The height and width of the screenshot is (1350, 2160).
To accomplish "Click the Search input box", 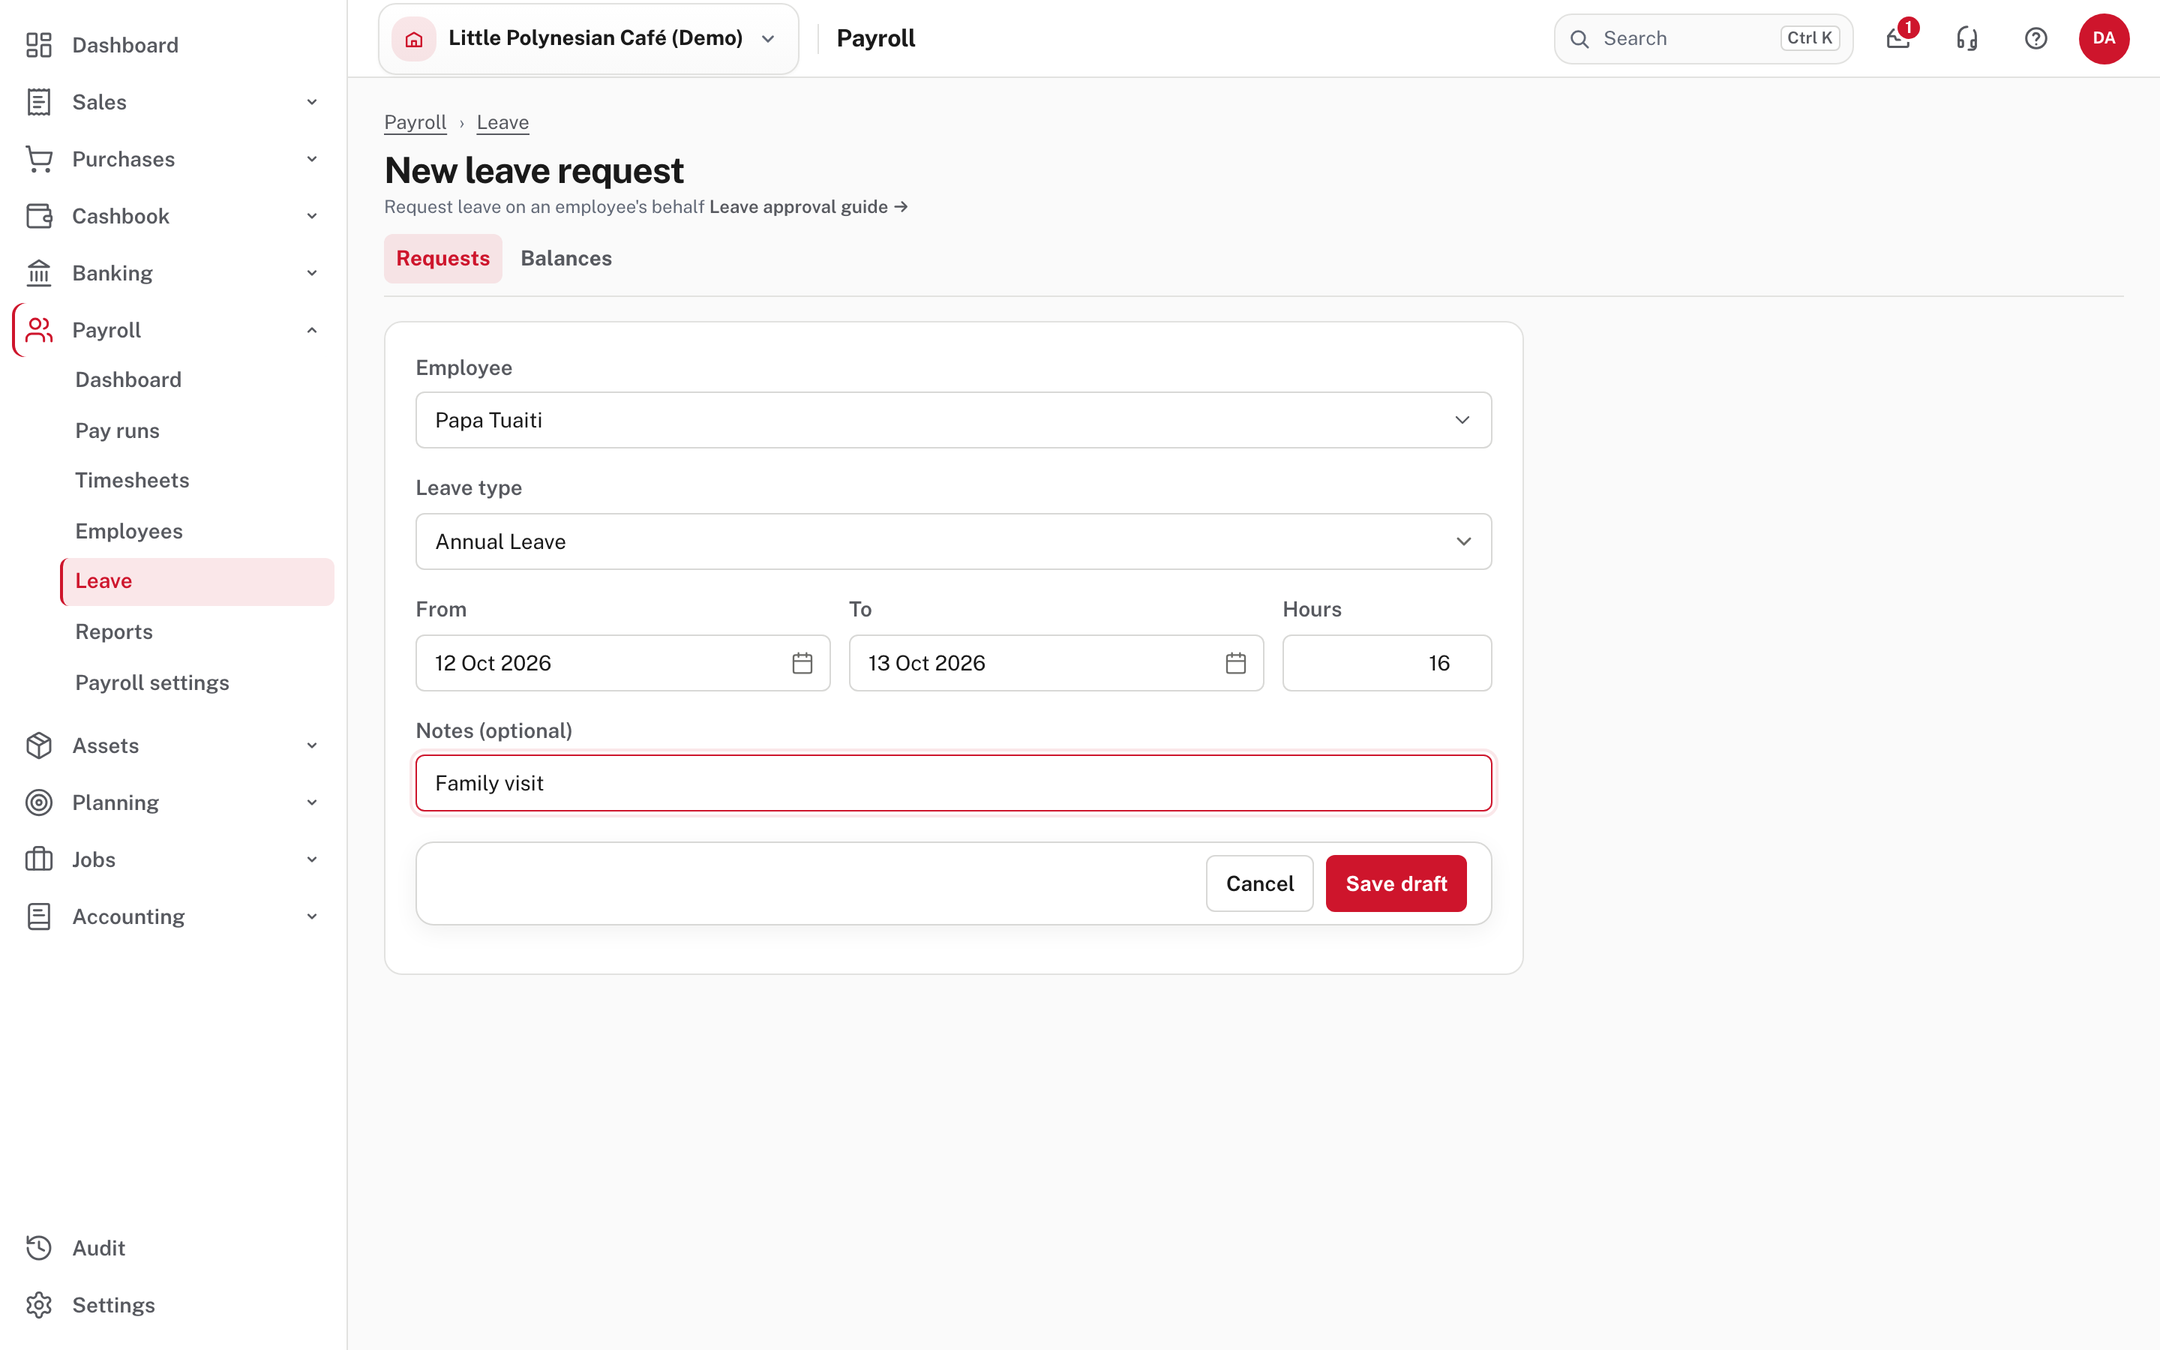I will pos(1703,38).
